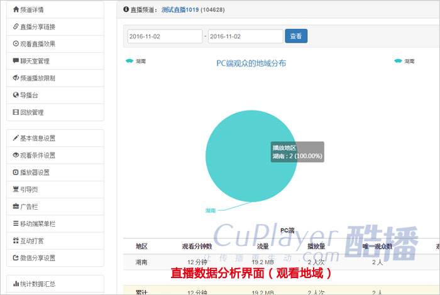
Task: Click the chat bubble icon beside 聊天室管理
Action: [x=16, y=61]
